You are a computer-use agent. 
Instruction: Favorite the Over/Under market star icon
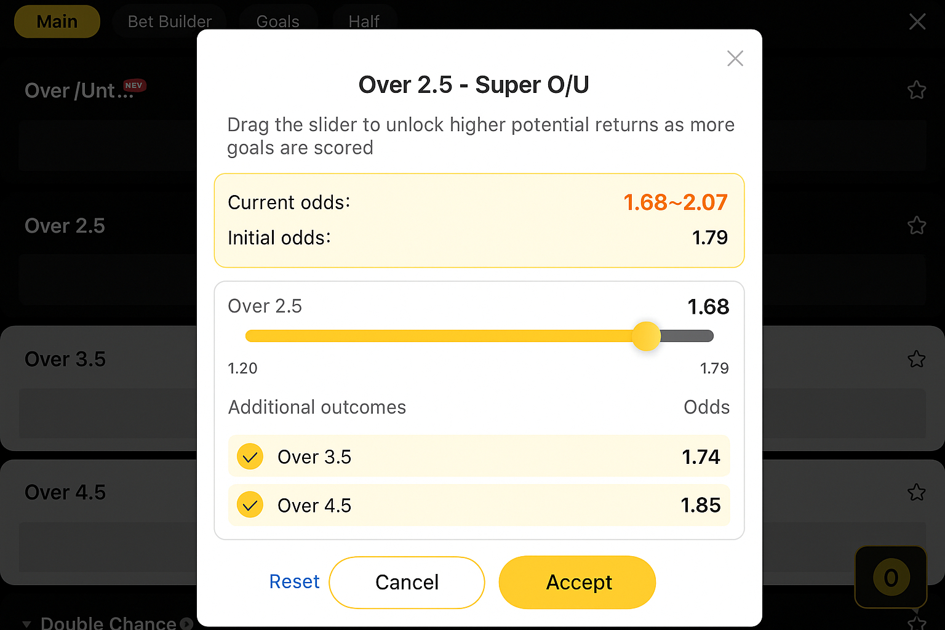(x=917, y=90)
